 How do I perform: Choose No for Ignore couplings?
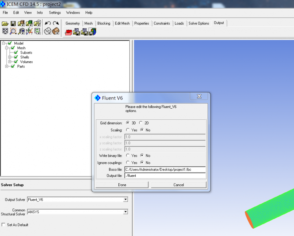pyautogui.click(x=142, y=162)
